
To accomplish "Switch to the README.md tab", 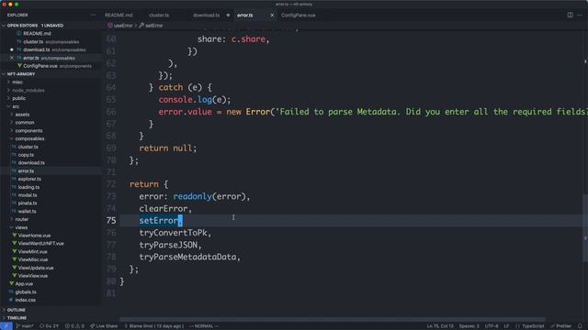I will click(119, 16).
